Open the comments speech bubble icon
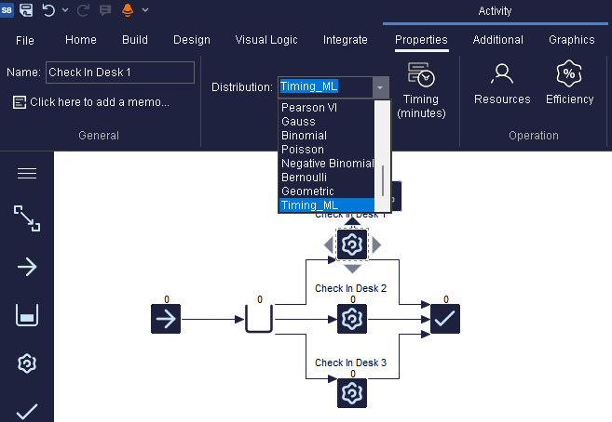The height and width of the screenshot is (422, 612). pyautogui.click(x=105, y=10)
